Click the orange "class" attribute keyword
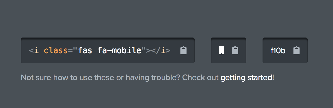This screenshot has width=333, height=108. [x=56, y=50]
